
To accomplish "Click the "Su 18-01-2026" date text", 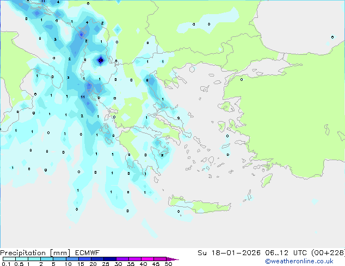I will pos(229,253).
